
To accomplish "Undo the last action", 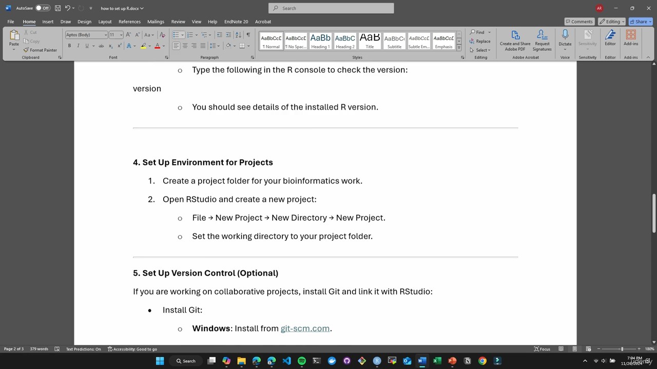I will (x=67, y=8).
